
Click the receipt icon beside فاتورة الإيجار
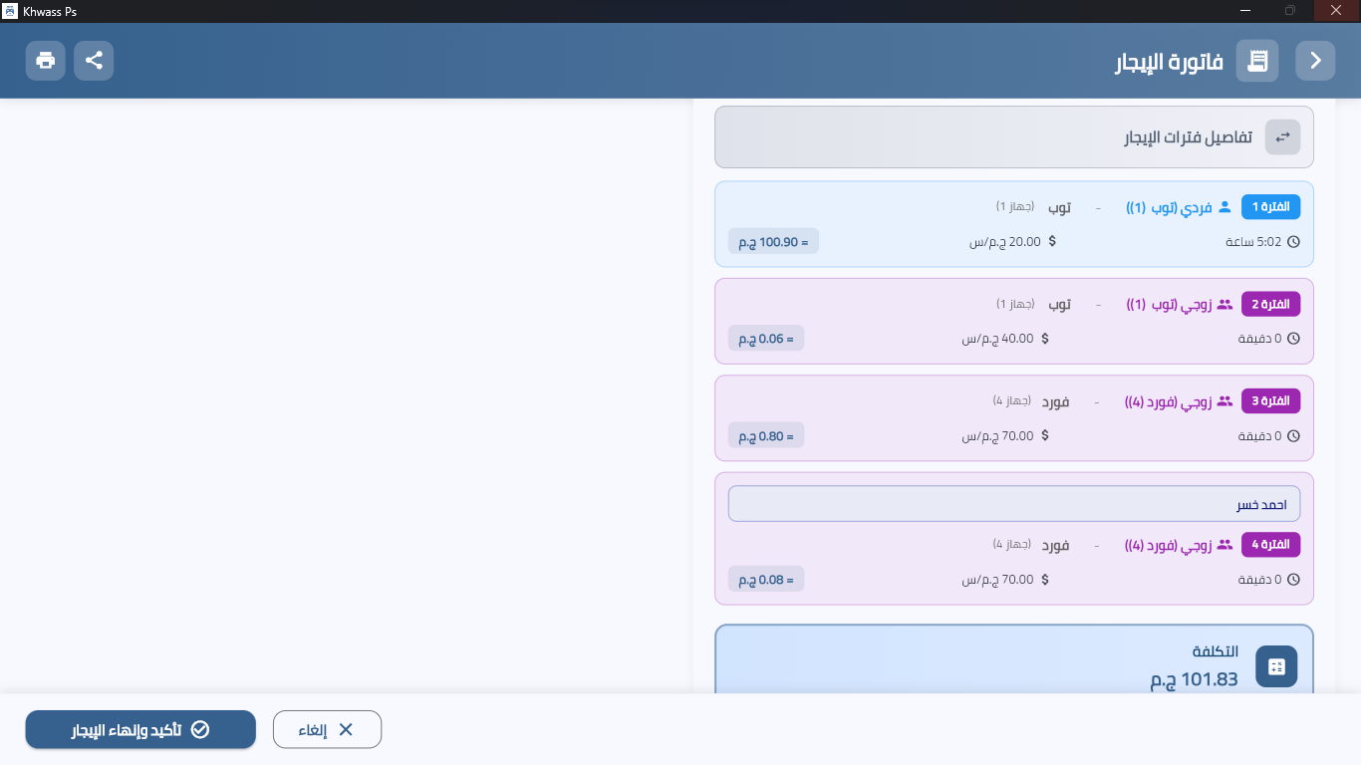click(x=1257, y=61)
